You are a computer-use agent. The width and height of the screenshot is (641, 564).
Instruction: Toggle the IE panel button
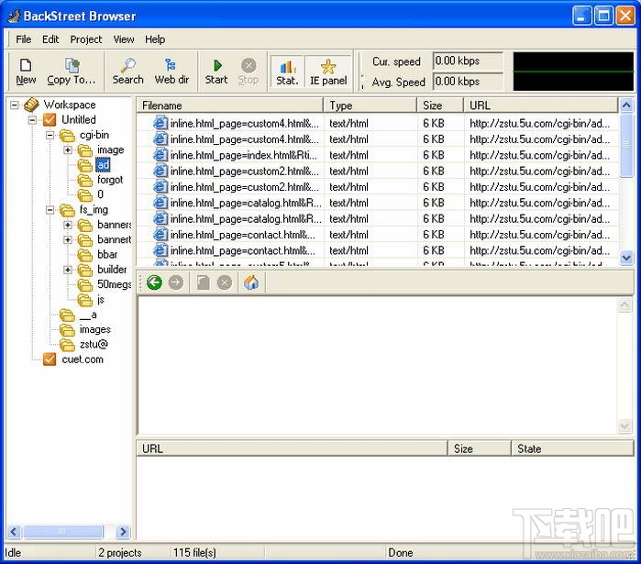pyautogui.click(x=328, y=70)
